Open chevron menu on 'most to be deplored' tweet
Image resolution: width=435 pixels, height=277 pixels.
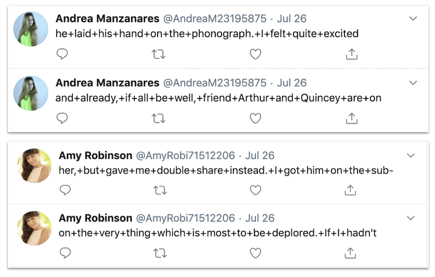pyautogui.click(x=410, y=218)
